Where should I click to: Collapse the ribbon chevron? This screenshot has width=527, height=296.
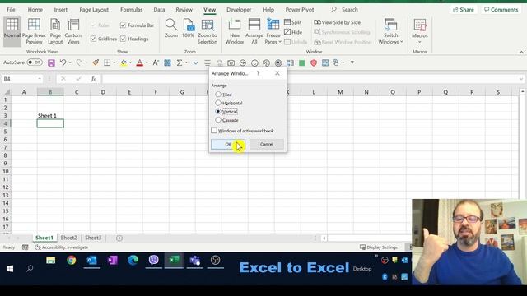521,52
